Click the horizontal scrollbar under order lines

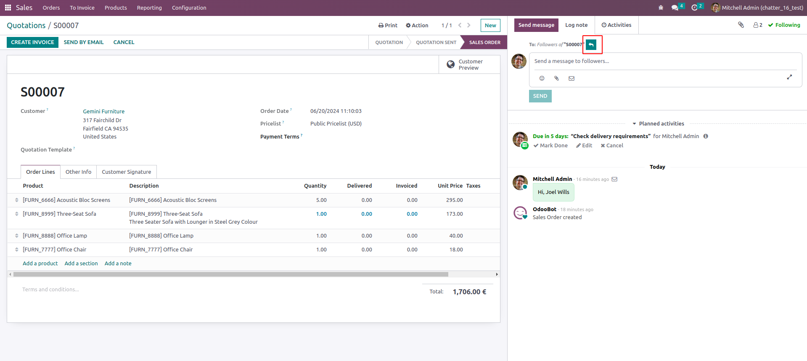[x=230, y=275]
